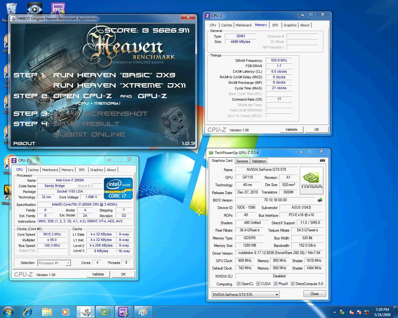Click Submit Online in Heaven window
398x318 pixels.
90,134
